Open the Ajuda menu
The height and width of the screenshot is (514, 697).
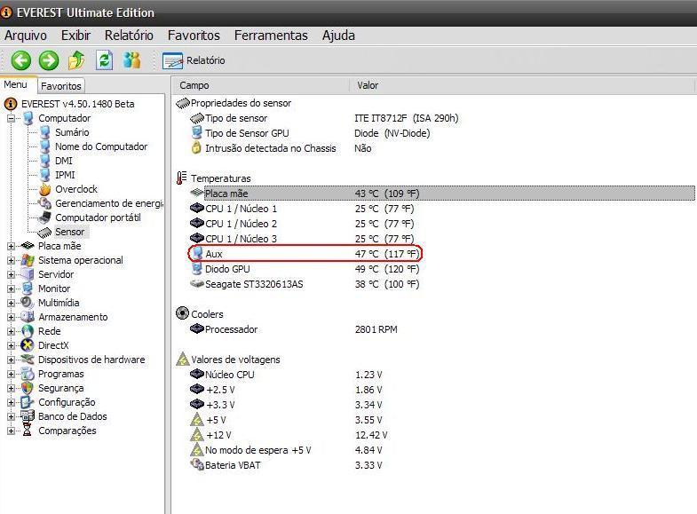(338, 36)
